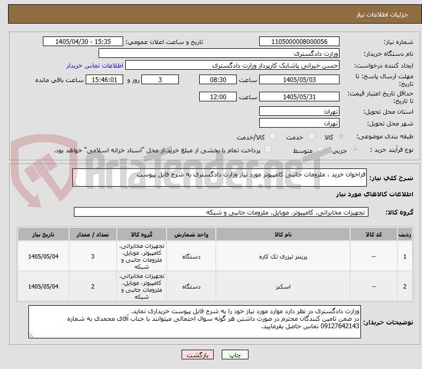422x369 pixels.
Task: Click the ردیف column header
Action: click(x=404, y=234)
